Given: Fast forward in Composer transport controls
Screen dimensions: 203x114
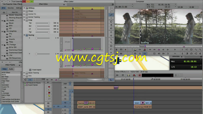Looking at the screenshot, I should coord(154,49).
